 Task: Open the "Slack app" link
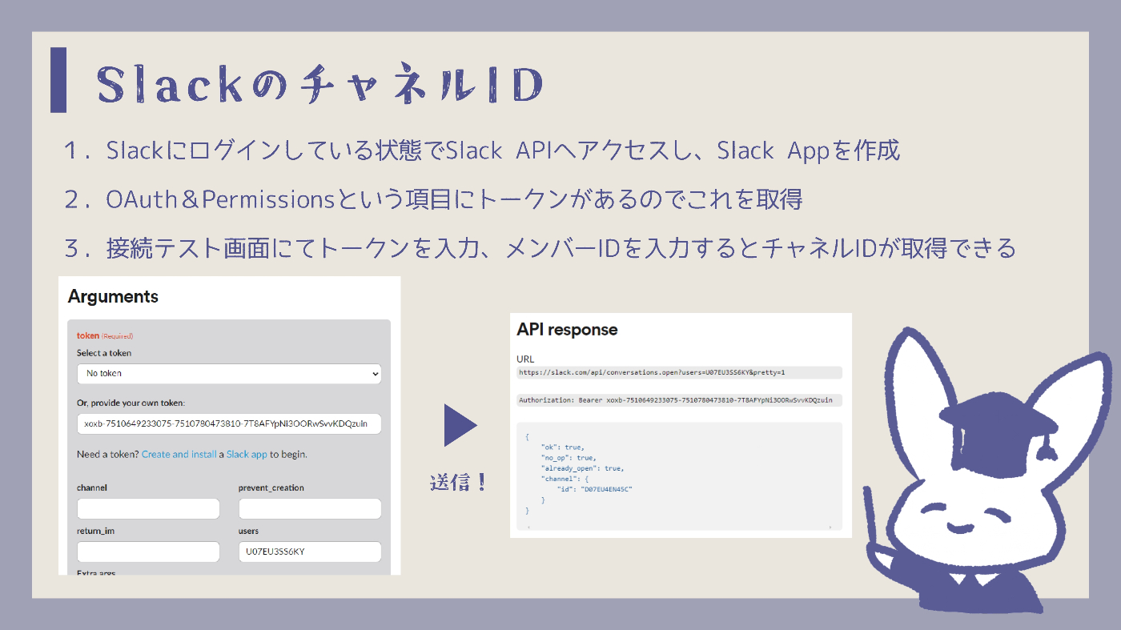coord(247,454)
